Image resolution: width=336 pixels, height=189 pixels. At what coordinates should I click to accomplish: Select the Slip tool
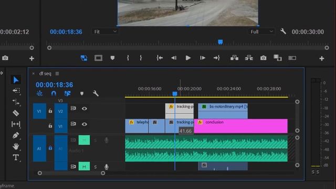click(16, 124)
